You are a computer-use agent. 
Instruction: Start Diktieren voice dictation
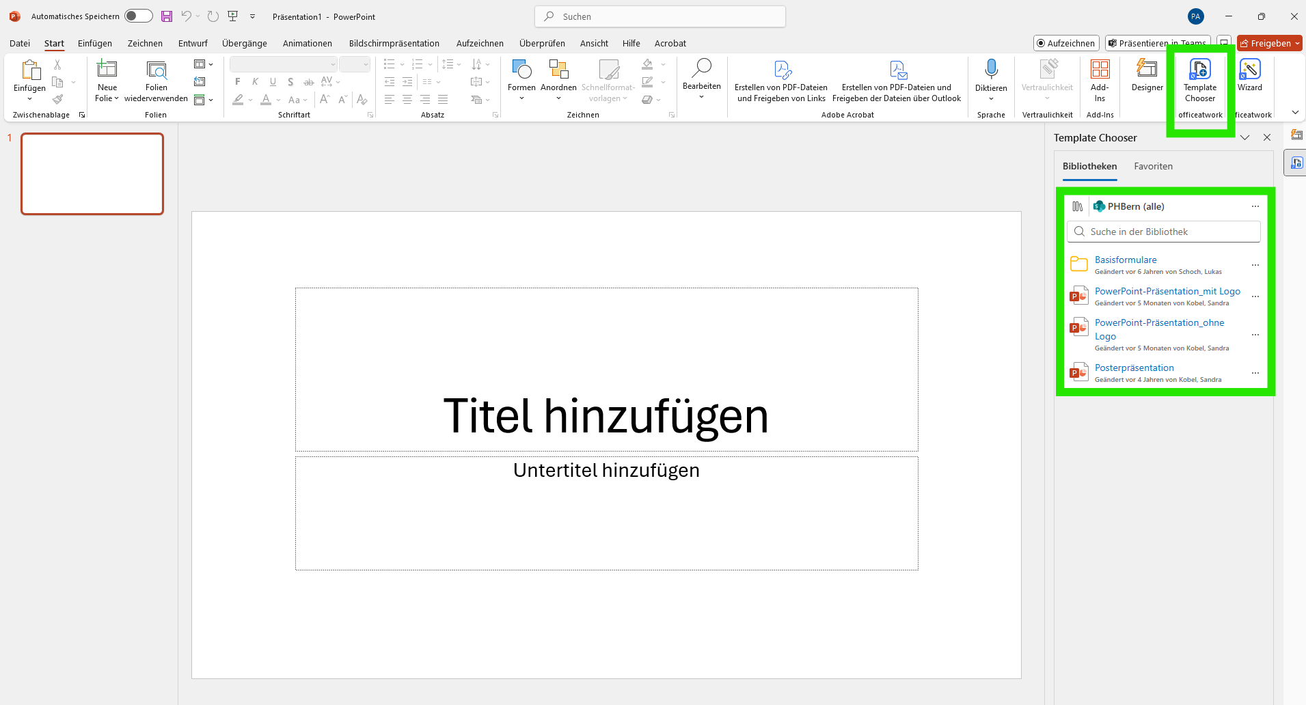point(991,75)
